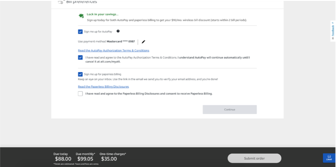Click the One-time charges $35.00 amount
This screenshot has height=167, width=336.
[x=109, y=159]
